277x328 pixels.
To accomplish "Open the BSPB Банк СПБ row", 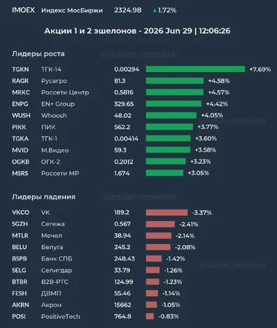I will coord(98,259).
